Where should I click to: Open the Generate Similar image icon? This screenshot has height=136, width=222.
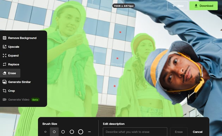point(5,82)
